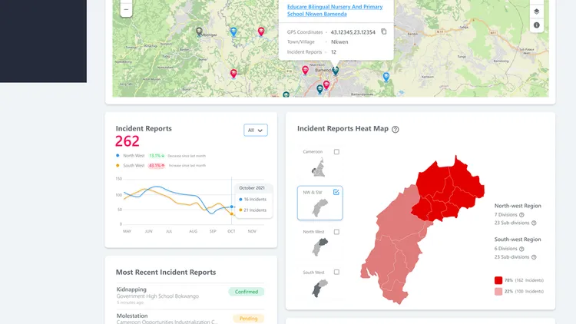Screen dimensions: 576x324
Task: Open the Kidnapping incident report
Action: pyautogui.click(x=190, y=296)
